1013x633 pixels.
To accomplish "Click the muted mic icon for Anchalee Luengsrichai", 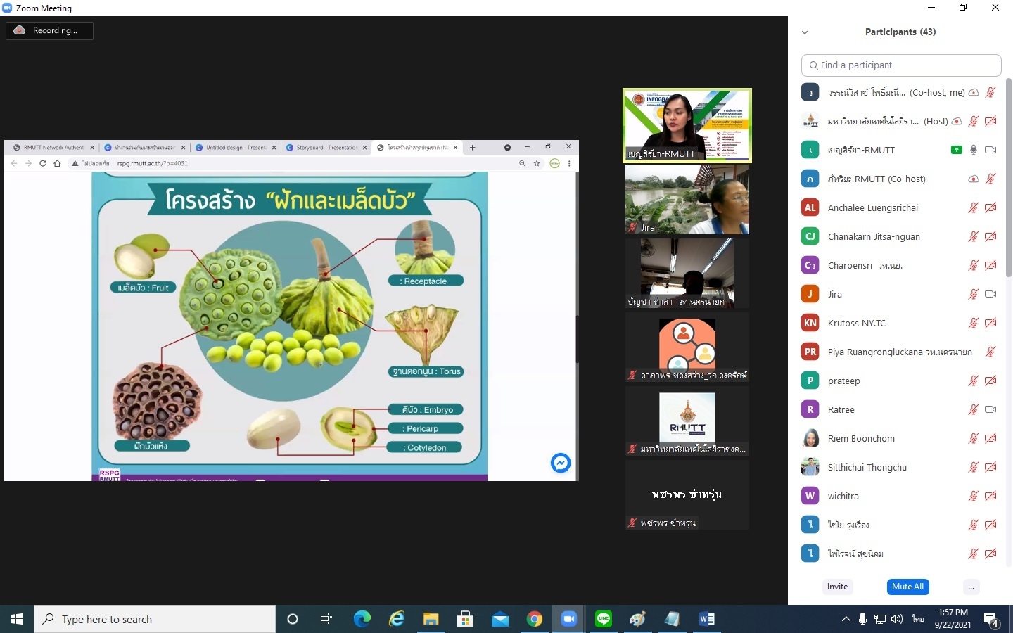I will pyautogui.click(x=974, y=207).
